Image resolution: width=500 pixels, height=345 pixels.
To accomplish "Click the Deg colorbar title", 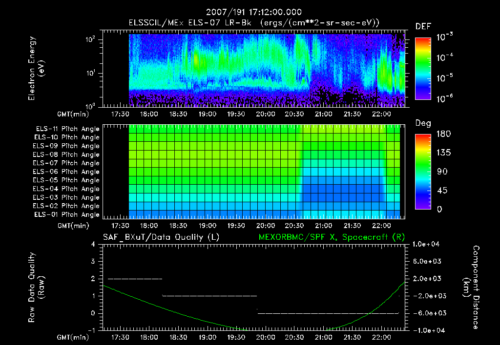I will (x=423, y=123).
